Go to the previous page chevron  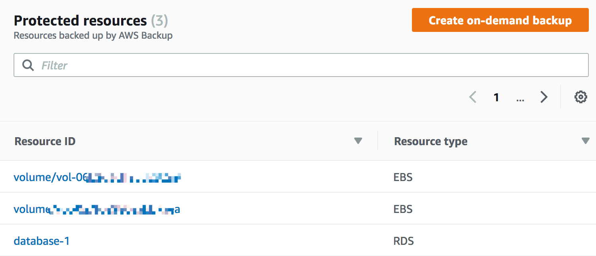(x=473, y=97)
